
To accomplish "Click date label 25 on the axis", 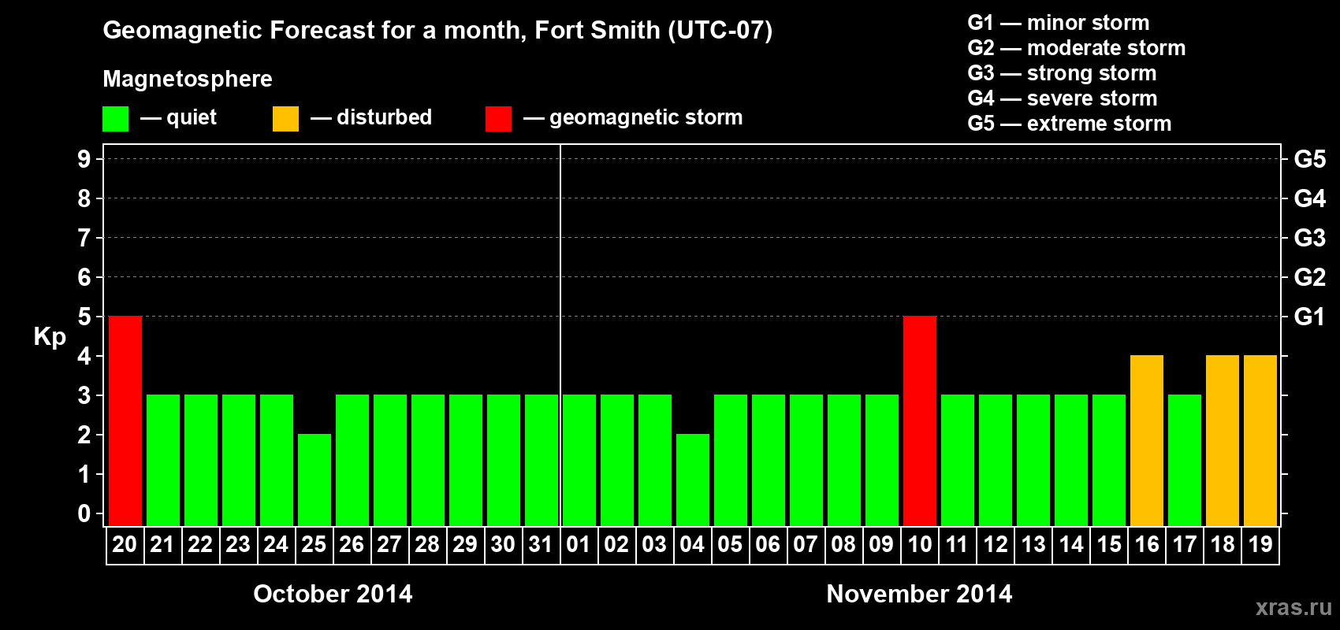I will [314, 544].
